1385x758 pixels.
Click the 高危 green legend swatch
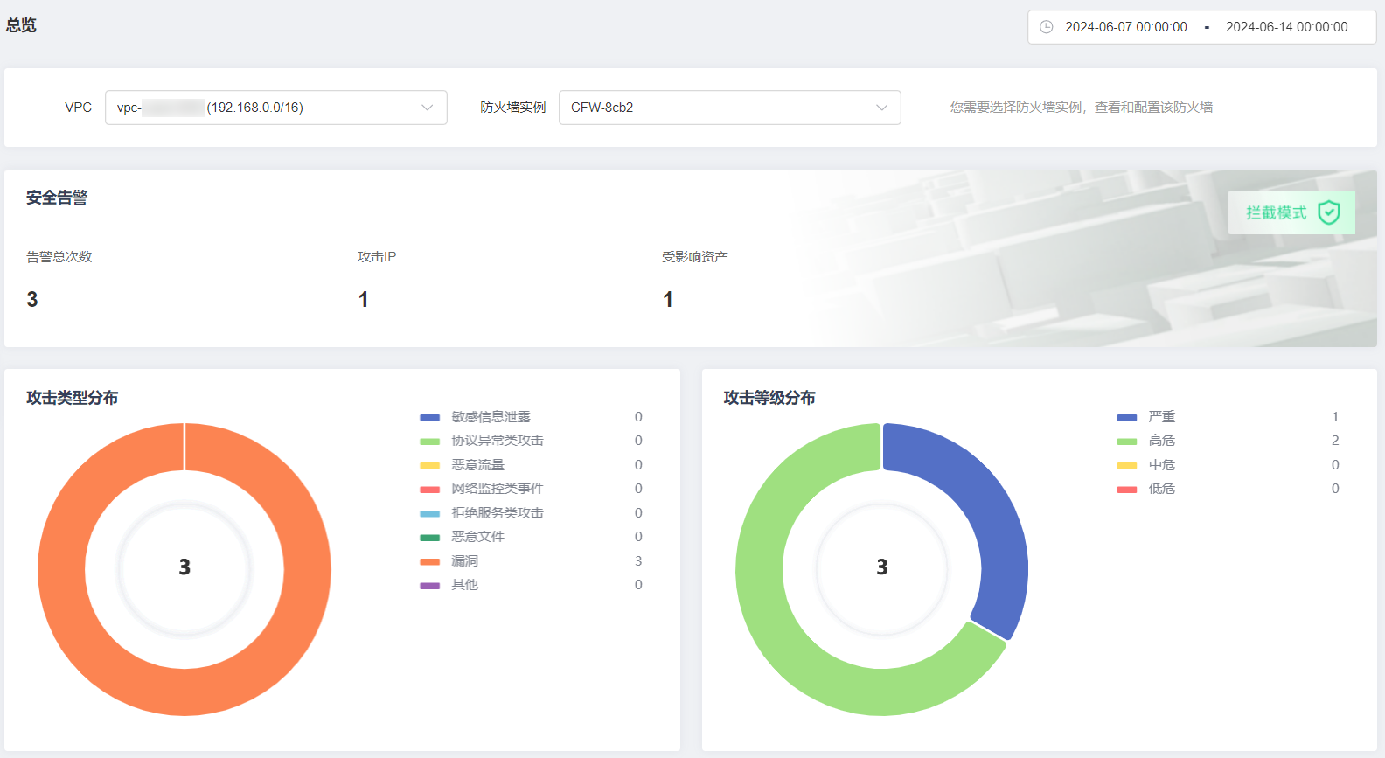coord(1127,442)
